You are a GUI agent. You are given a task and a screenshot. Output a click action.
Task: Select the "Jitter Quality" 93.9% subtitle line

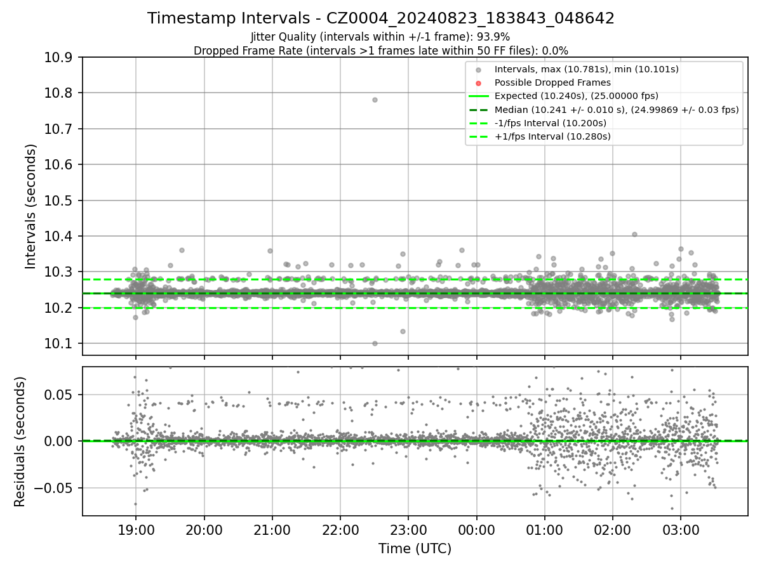(x=380, y=37)
